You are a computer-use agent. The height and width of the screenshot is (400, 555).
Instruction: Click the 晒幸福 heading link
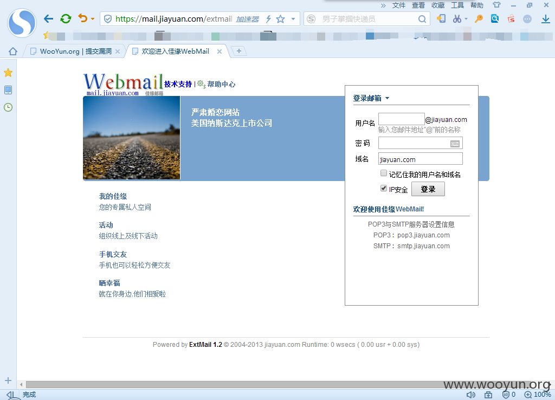click(x=109, y=283)
